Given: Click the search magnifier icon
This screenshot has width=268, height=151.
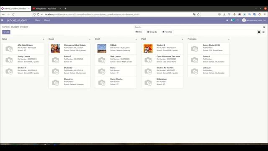Looking at the screenshot, I should point(264,27).
